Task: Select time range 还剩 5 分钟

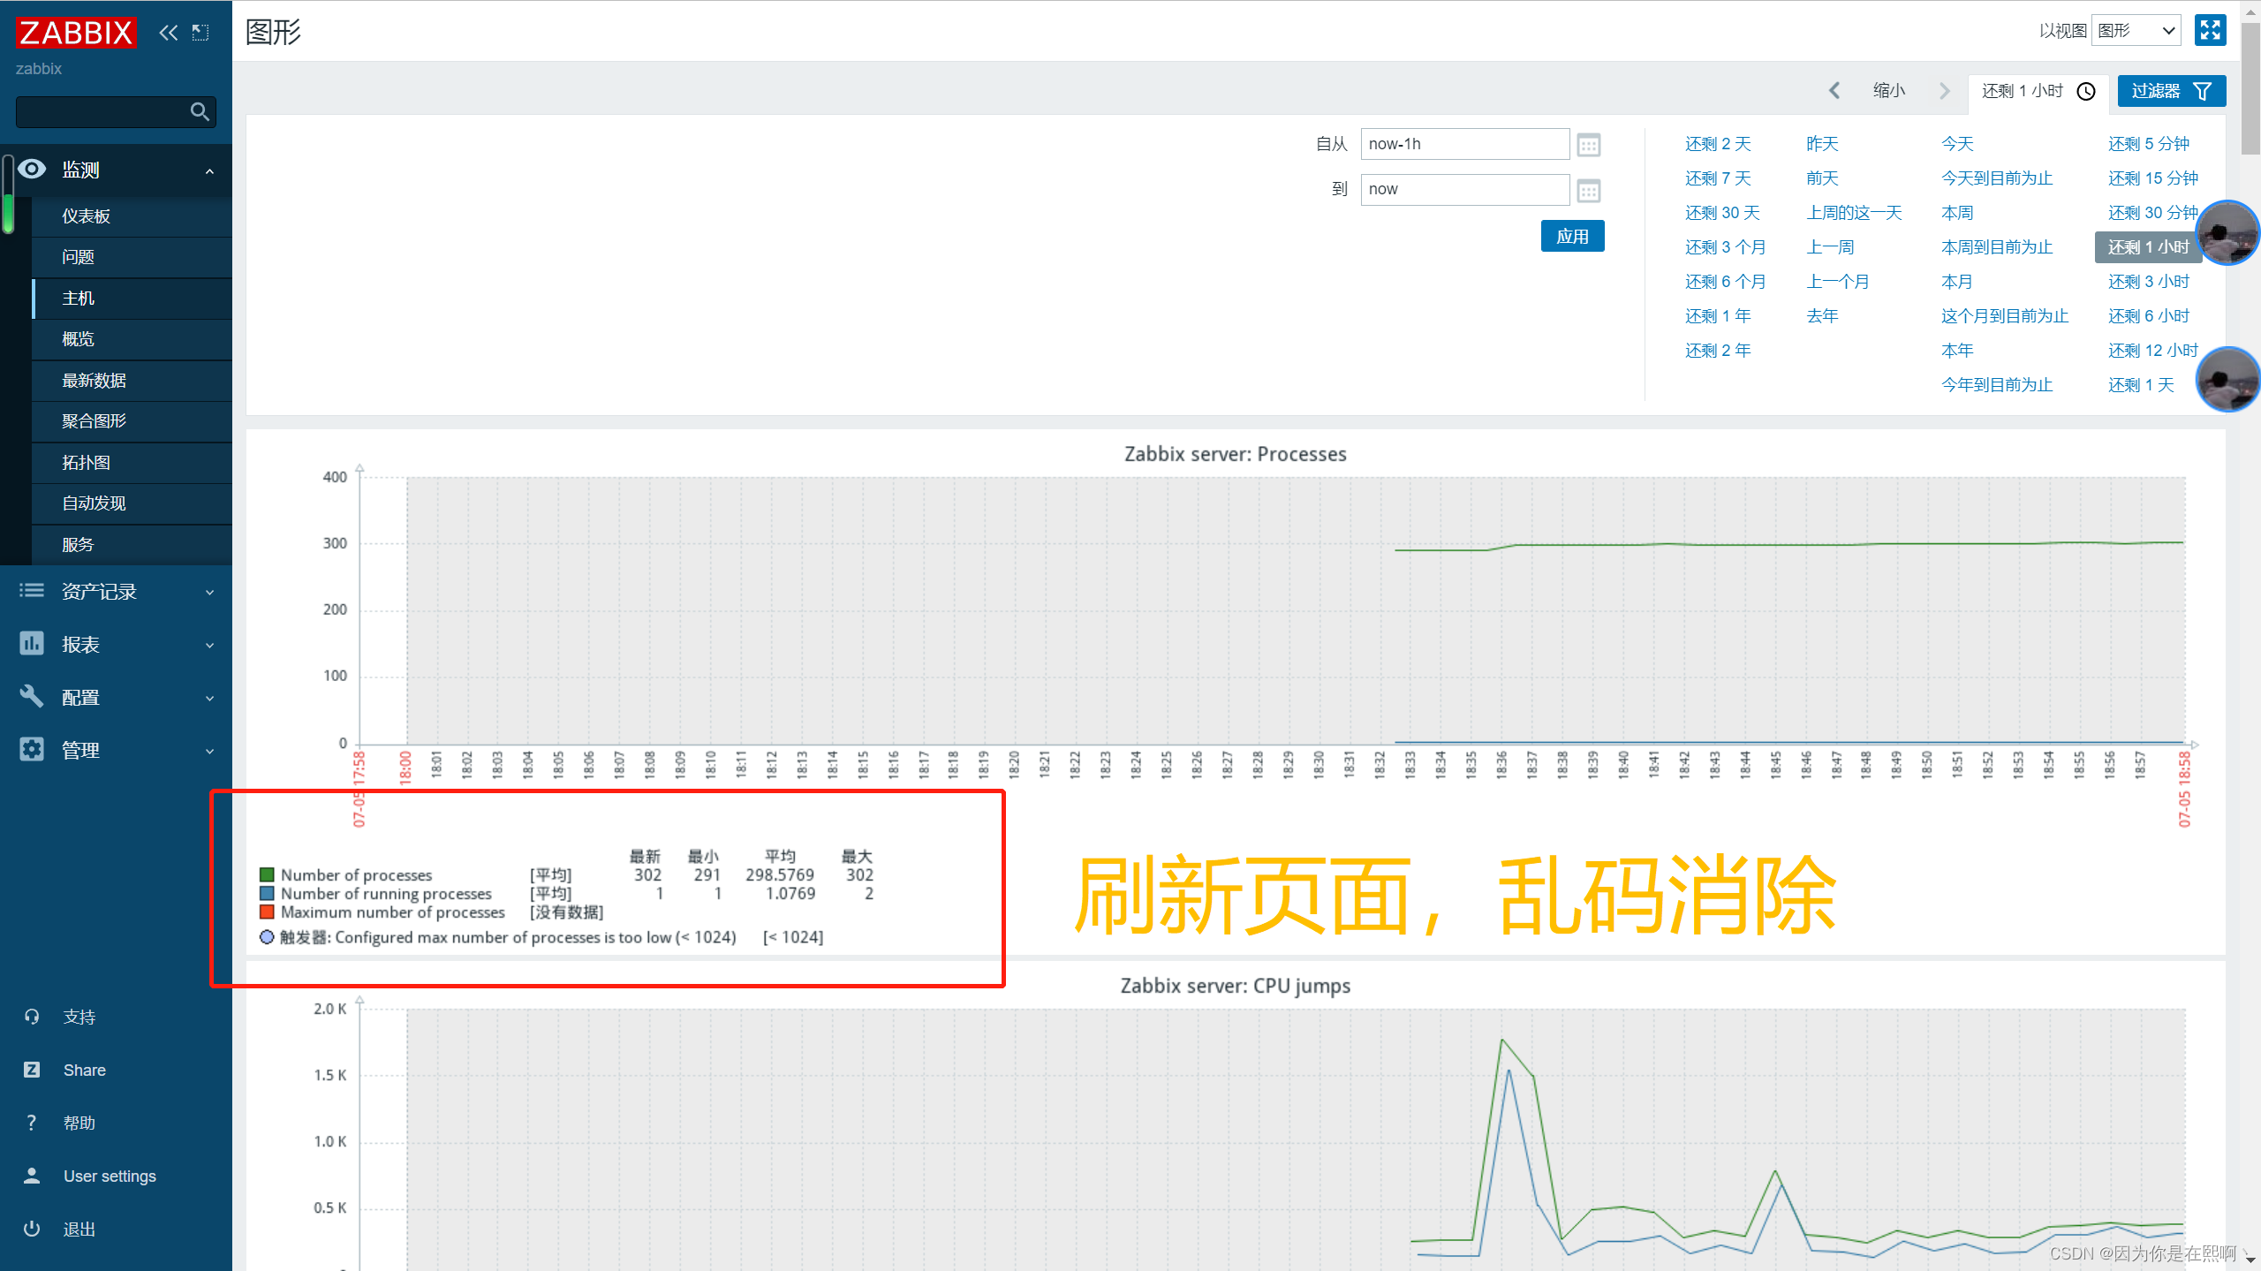Action: (x=2148, y=144)
